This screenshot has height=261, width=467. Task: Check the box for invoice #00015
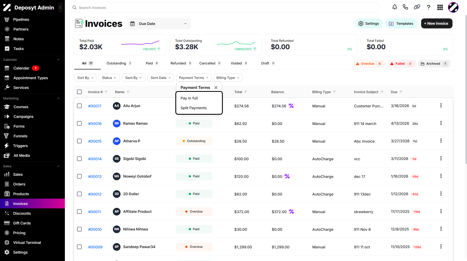pos(79,141)
